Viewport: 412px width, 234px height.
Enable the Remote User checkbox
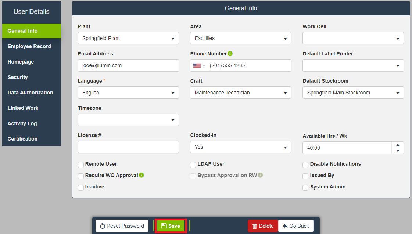81,165
